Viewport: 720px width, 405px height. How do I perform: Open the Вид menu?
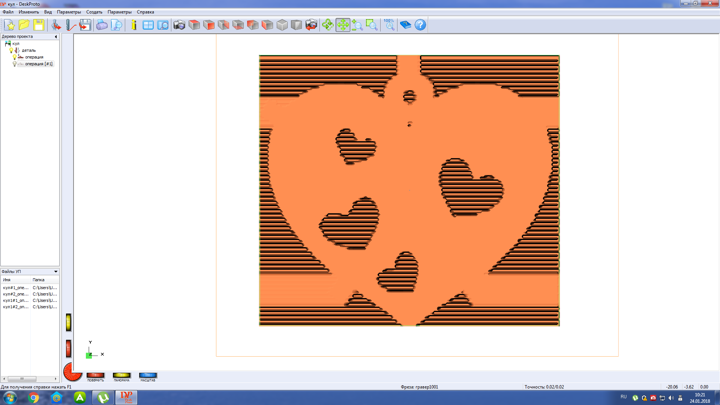(48, 12)
